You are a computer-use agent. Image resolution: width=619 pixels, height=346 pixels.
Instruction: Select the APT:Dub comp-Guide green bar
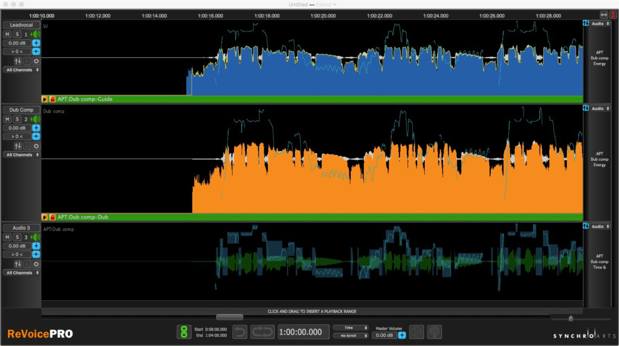coord(312,99)
